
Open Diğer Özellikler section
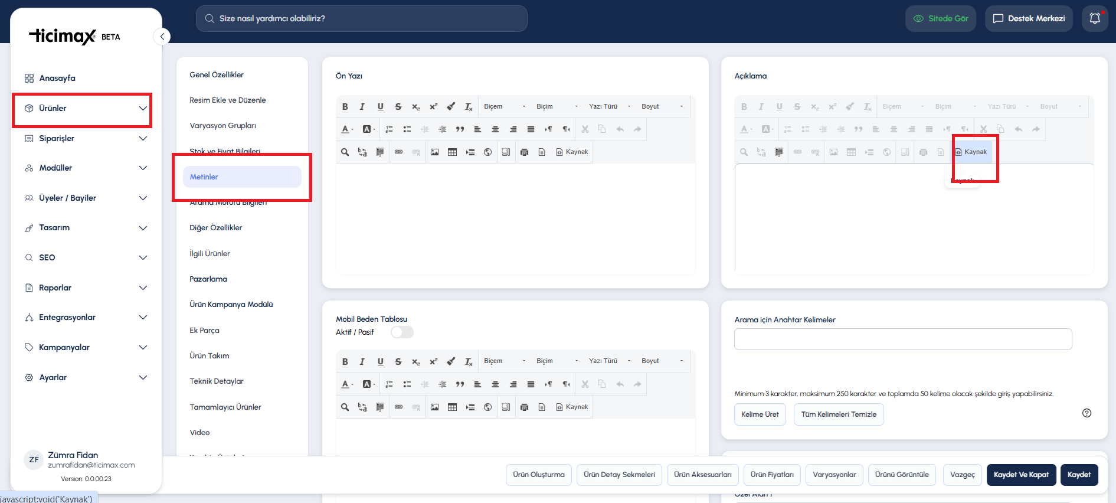[x=216, y=228]
